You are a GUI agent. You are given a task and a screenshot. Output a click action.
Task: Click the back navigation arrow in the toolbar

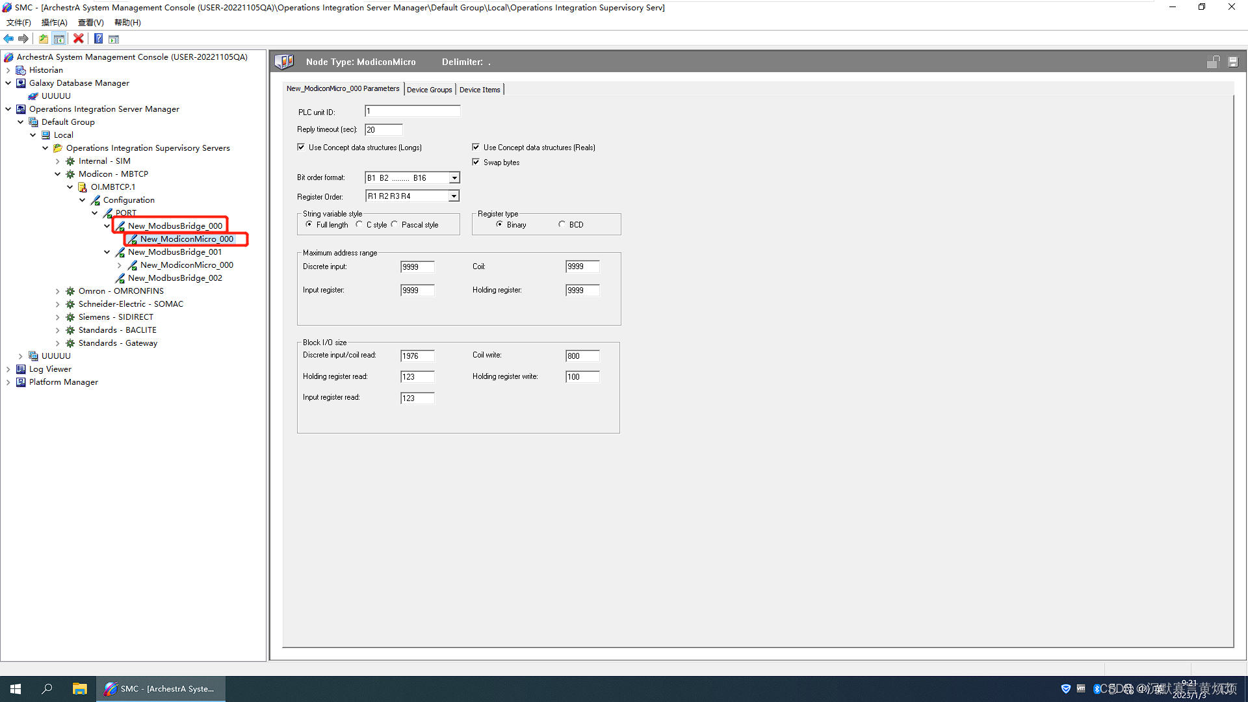(x=8, y=38)
